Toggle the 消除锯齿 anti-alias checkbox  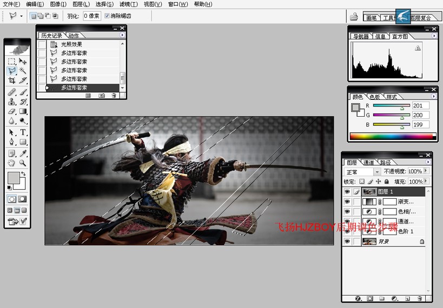(107, 16)
